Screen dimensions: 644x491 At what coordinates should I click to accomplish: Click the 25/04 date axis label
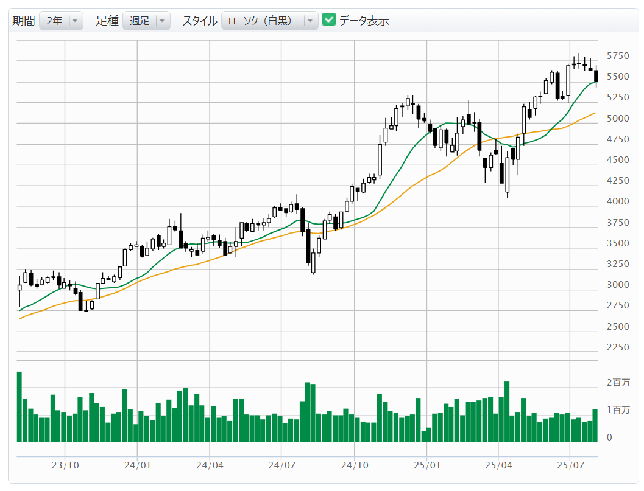[x=498, y=465]
